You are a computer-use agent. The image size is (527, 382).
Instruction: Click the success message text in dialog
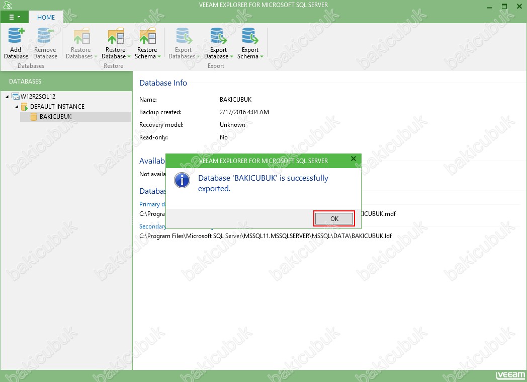[263, 183]
